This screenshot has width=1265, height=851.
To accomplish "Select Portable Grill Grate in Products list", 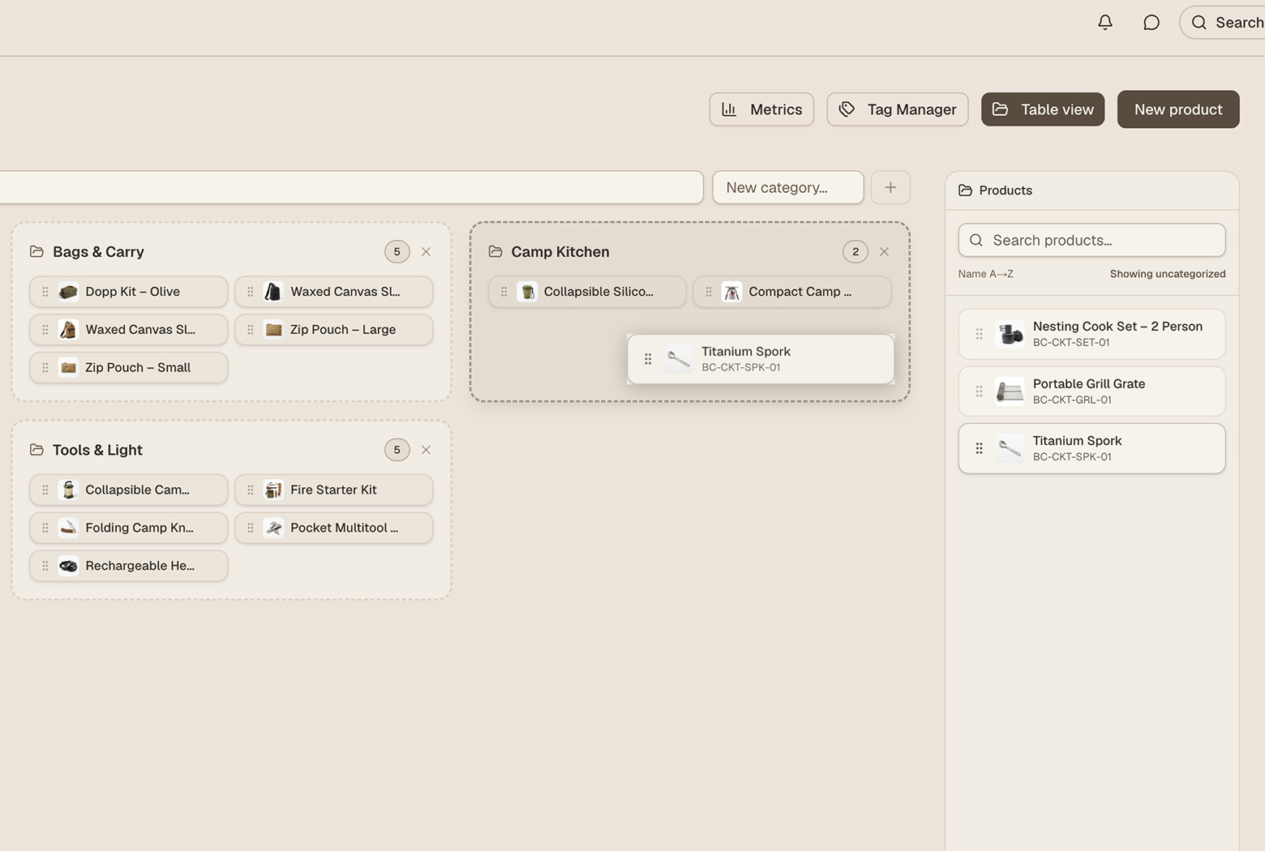I will 1091,391.
